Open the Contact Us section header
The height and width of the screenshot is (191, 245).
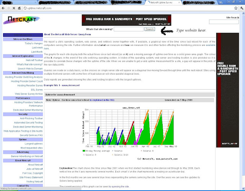23,186
